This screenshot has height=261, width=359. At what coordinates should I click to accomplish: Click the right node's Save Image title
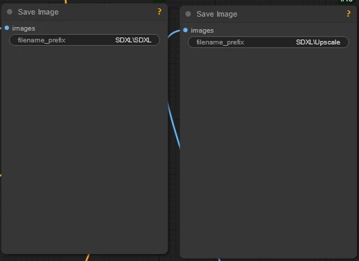[x=217, y=14]
